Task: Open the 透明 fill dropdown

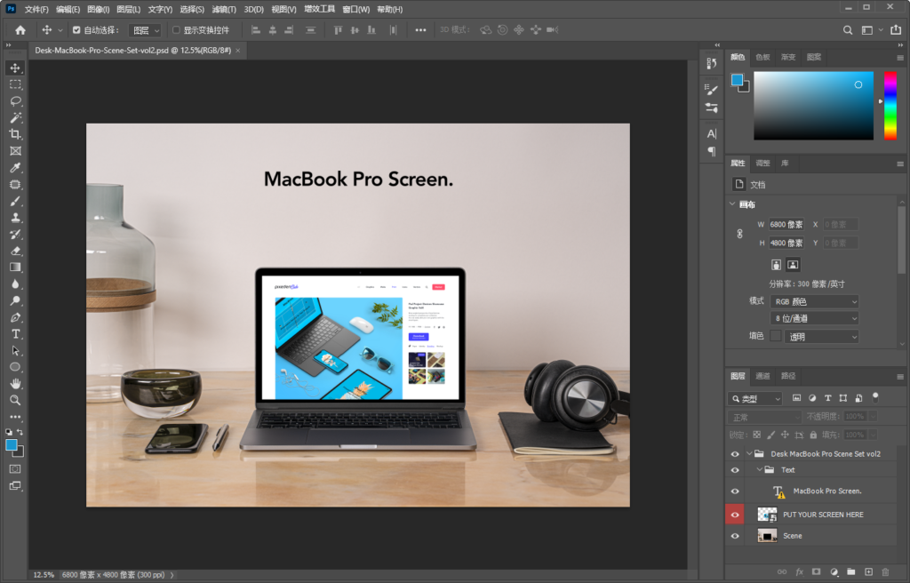Action: click(821, 336)
